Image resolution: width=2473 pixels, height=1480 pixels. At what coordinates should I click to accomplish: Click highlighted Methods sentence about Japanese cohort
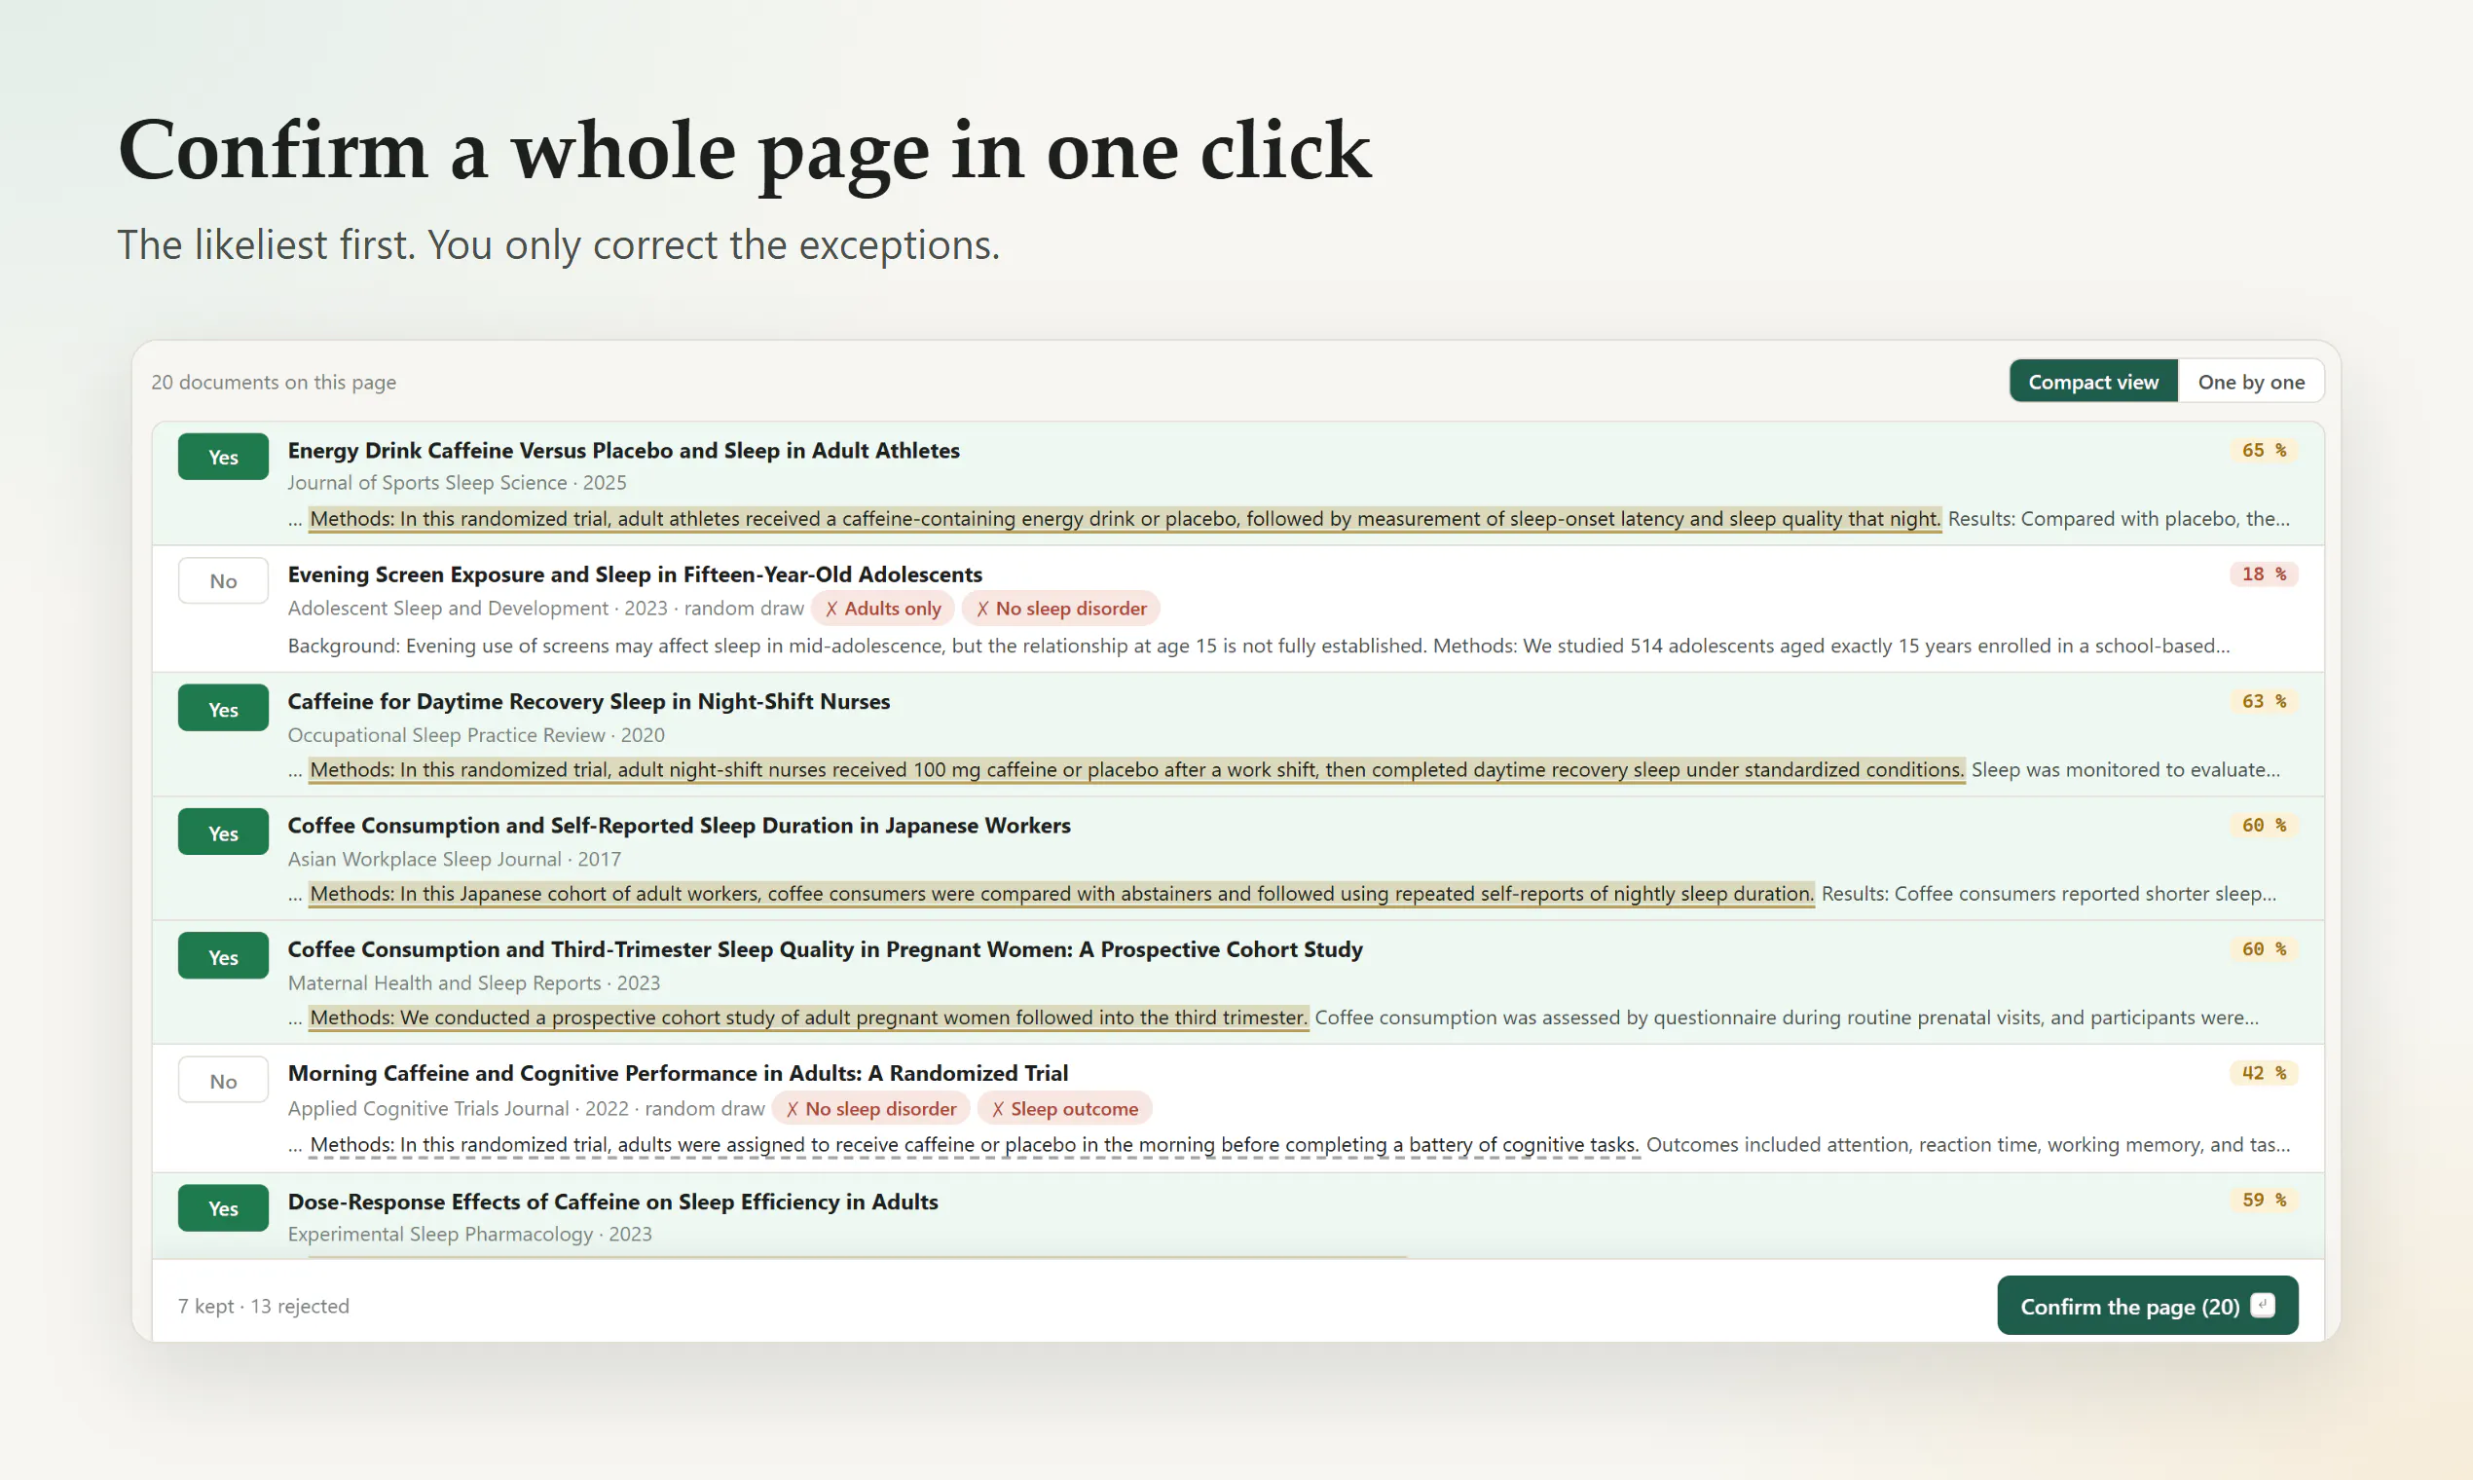[1061, 894]
